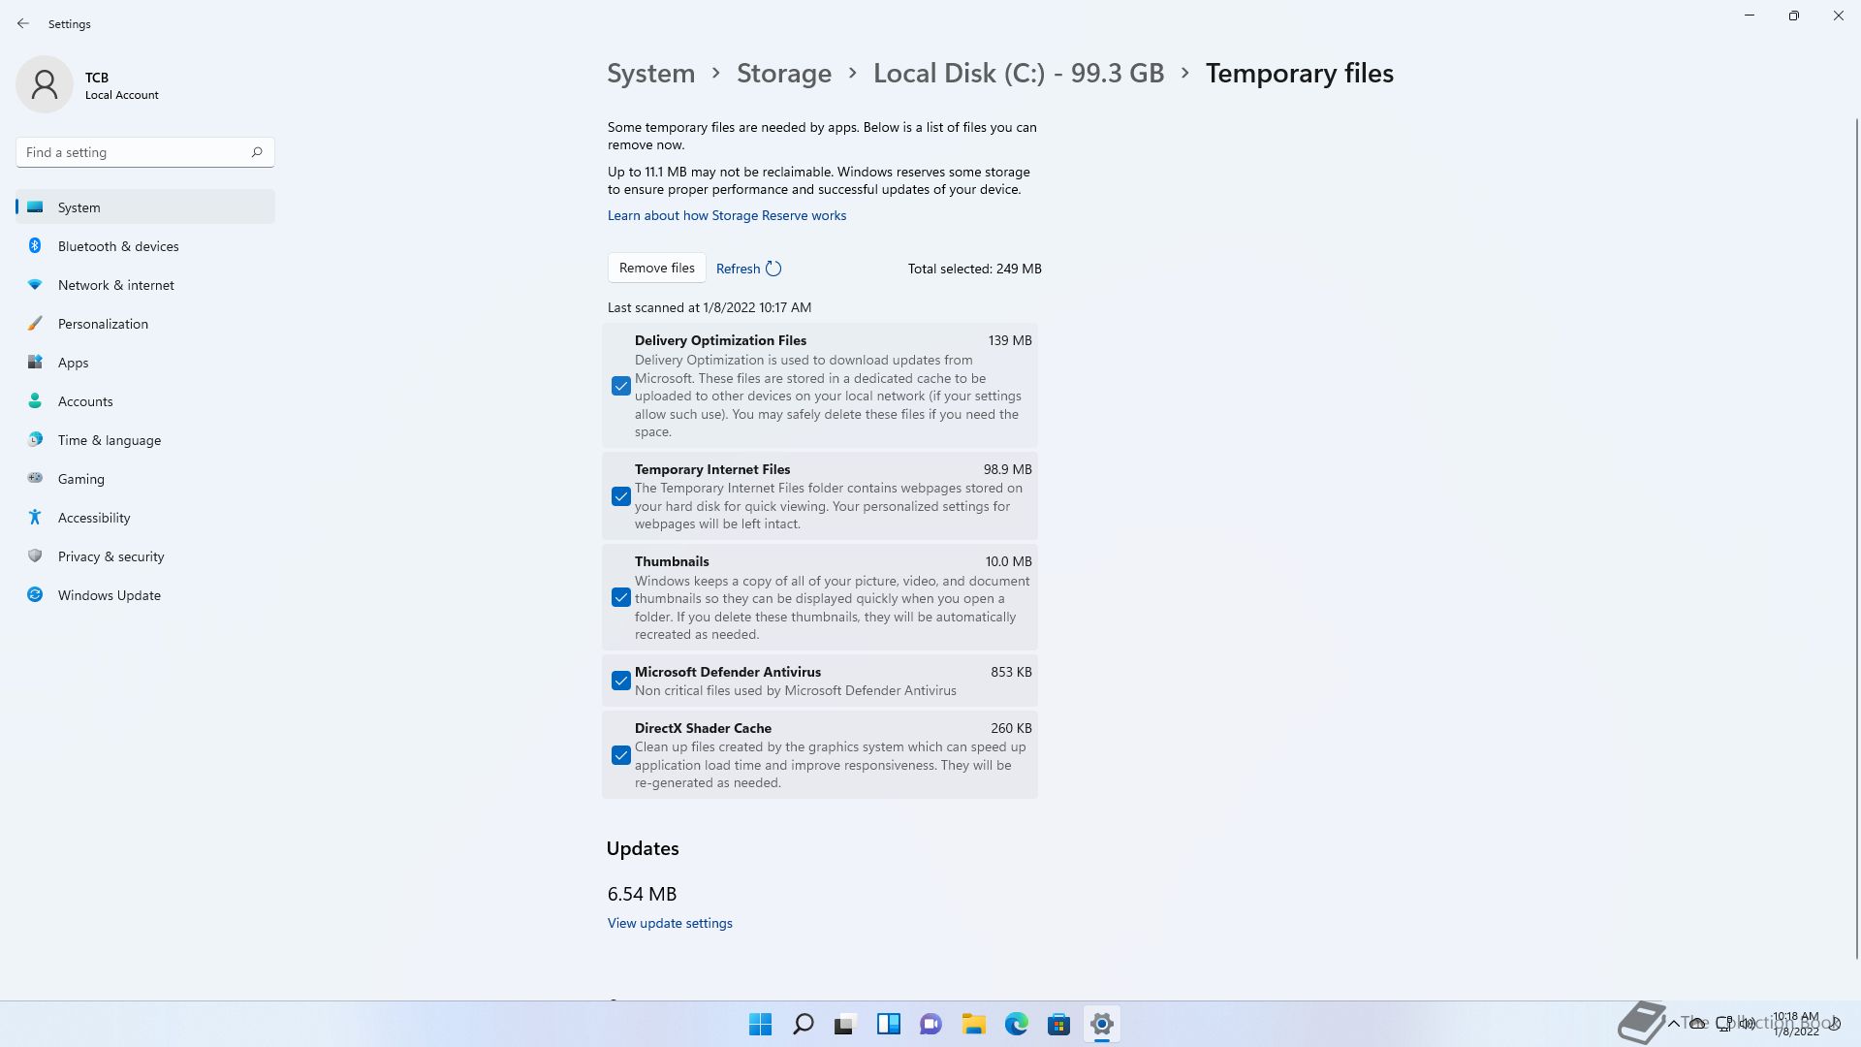
Task: Launch Chat app from taskbar
Action: [931, 1024]
